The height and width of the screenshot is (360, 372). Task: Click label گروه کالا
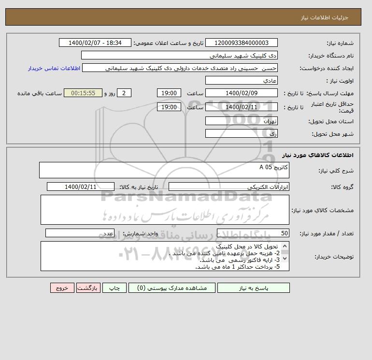point(343,187)
